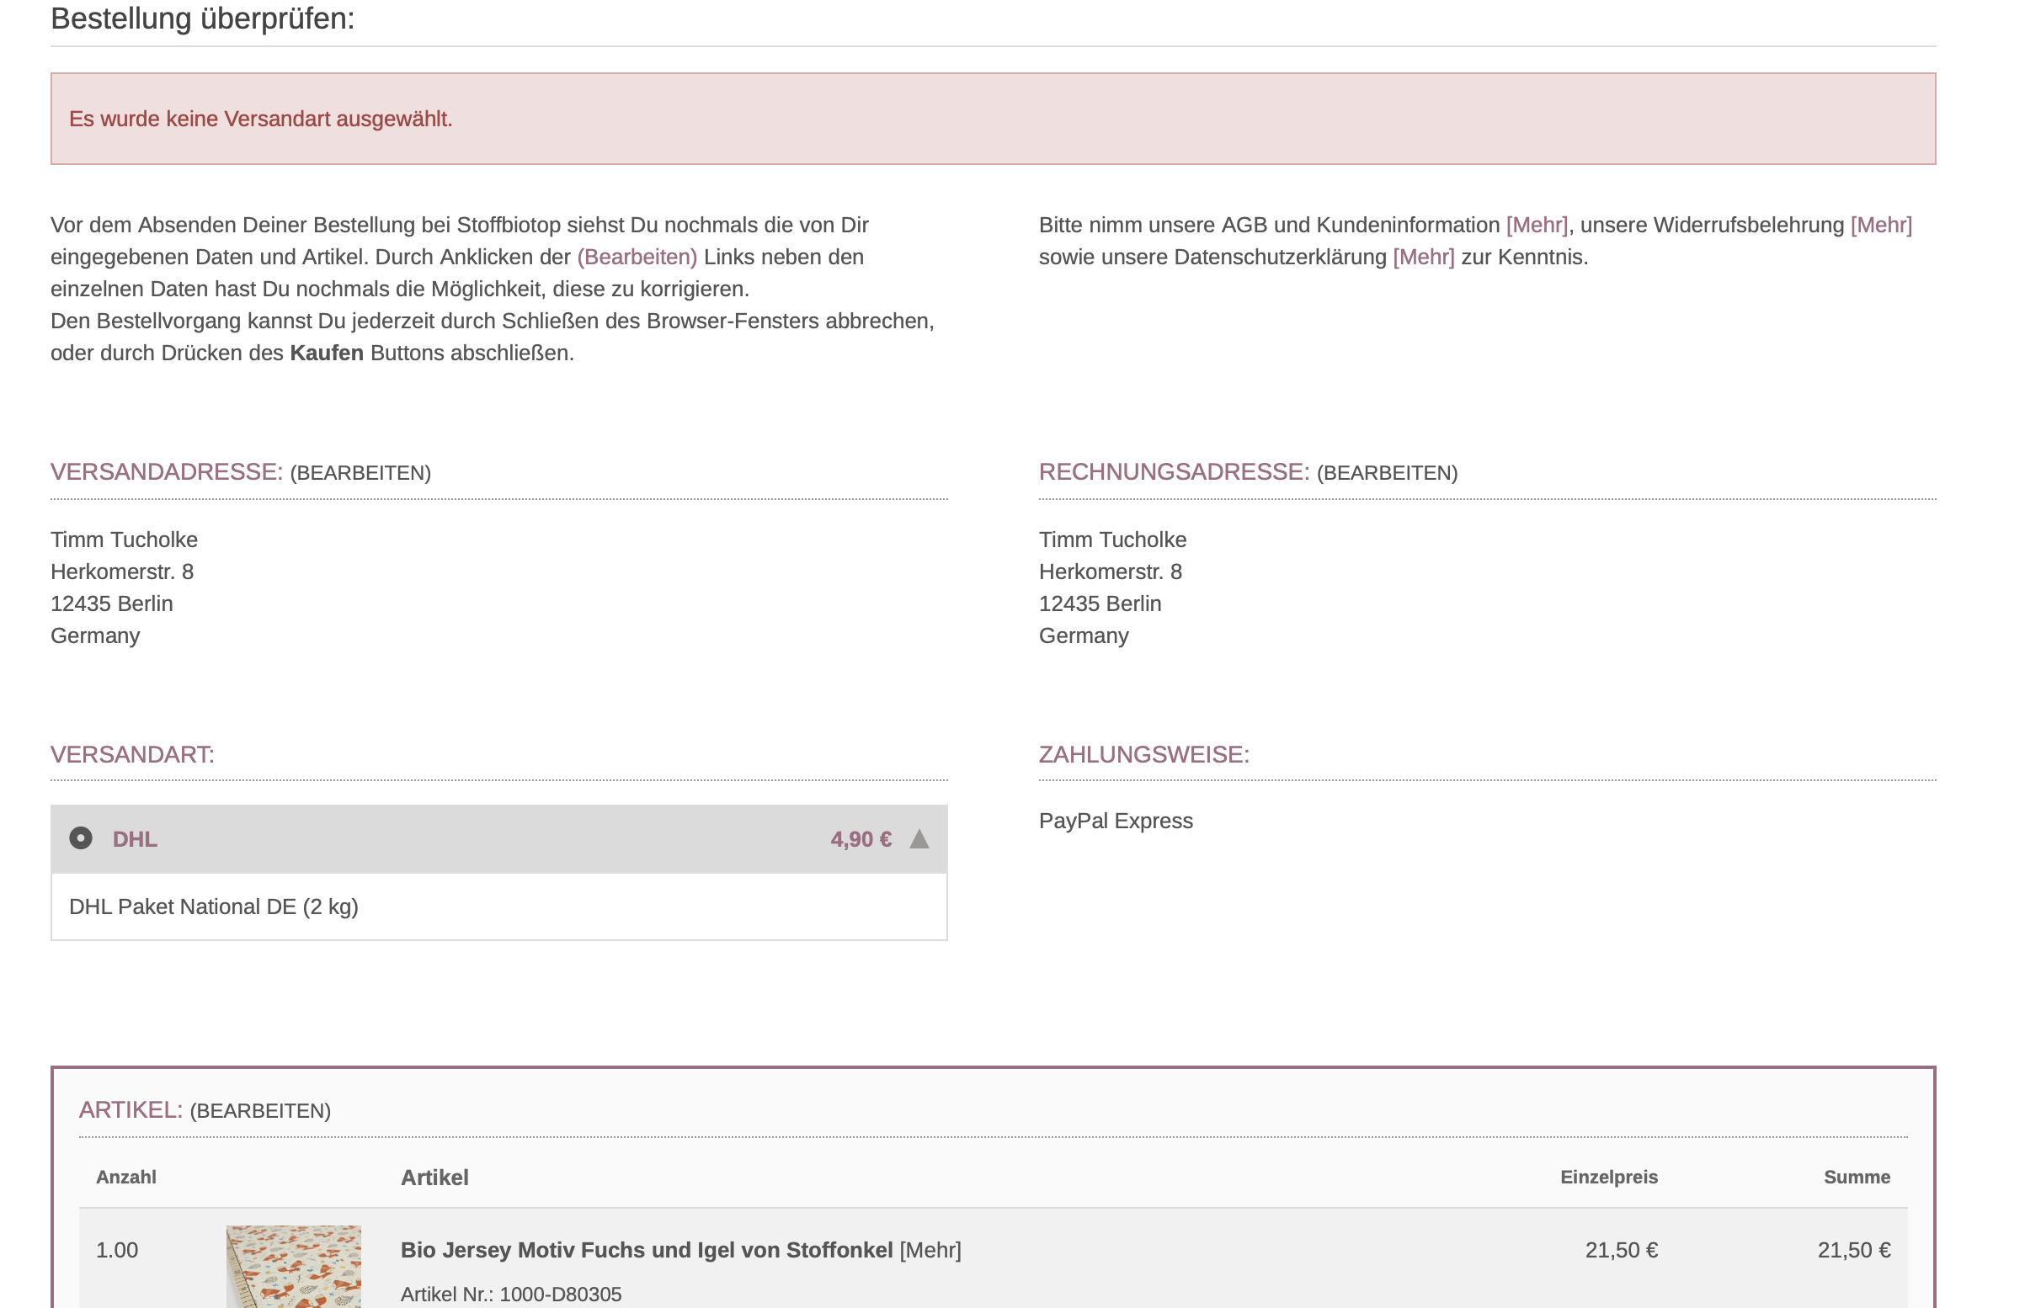This screenshot has width=2041, height=1308.
Task: Open Widerrufsbelehrung Mehr link
Action: (x=1879, y=225)
